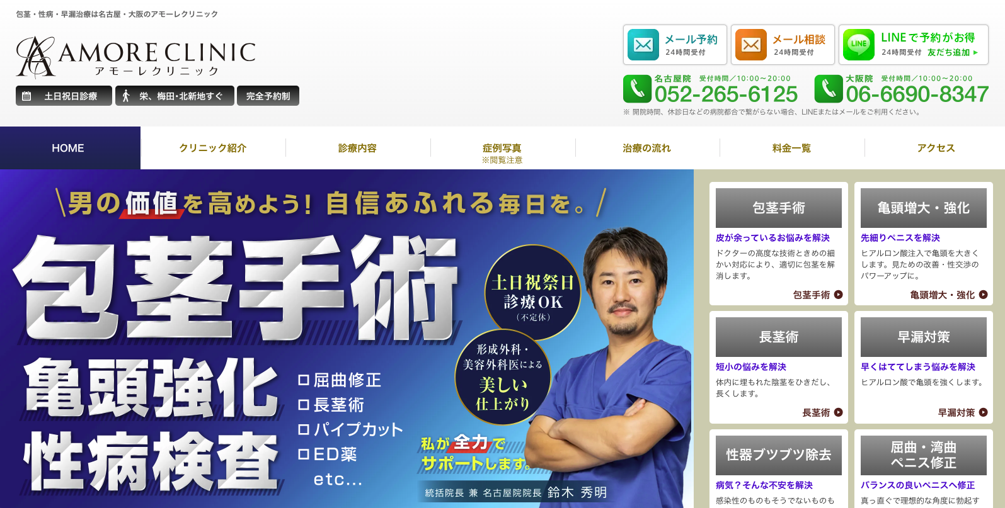Click the 美しい仕上がり round badge
Viewport: 1005px width, 508px height.
503,376
